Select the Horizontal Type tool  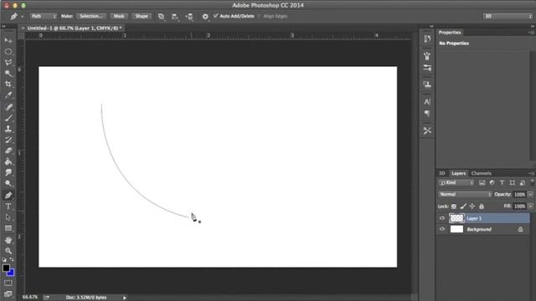[8, 207]
